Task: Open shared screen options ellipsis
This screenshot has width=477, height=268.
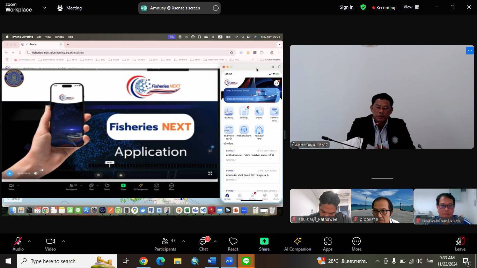Action: [x=216, y=8]
